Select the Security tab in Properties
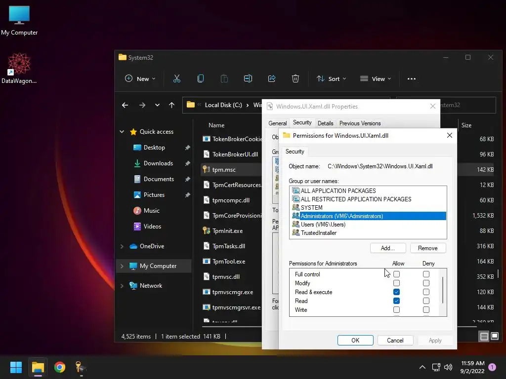506x379 pixels. click(302, 122)
